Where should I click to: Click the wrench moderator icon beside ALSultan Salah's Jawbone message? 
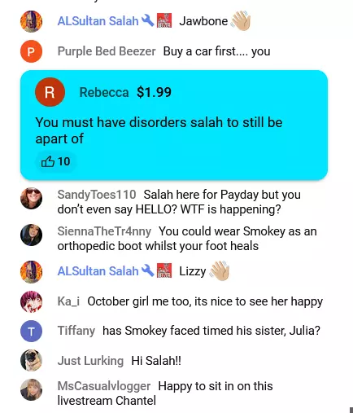point(148,20)
